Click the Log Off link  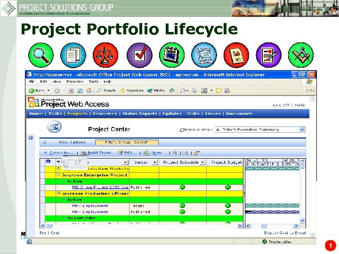281,105
